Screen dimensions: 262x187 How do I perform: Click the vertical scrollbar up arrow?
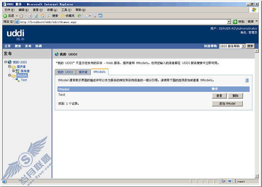(257, 51)
